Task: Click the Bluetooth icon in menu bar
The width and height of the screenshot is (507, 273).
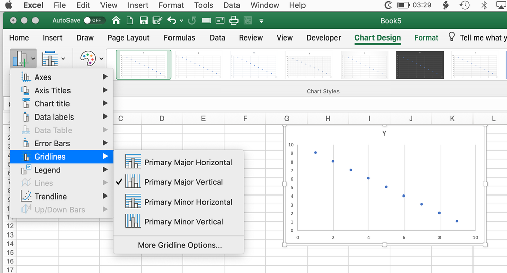Action: tap(484, 5)
